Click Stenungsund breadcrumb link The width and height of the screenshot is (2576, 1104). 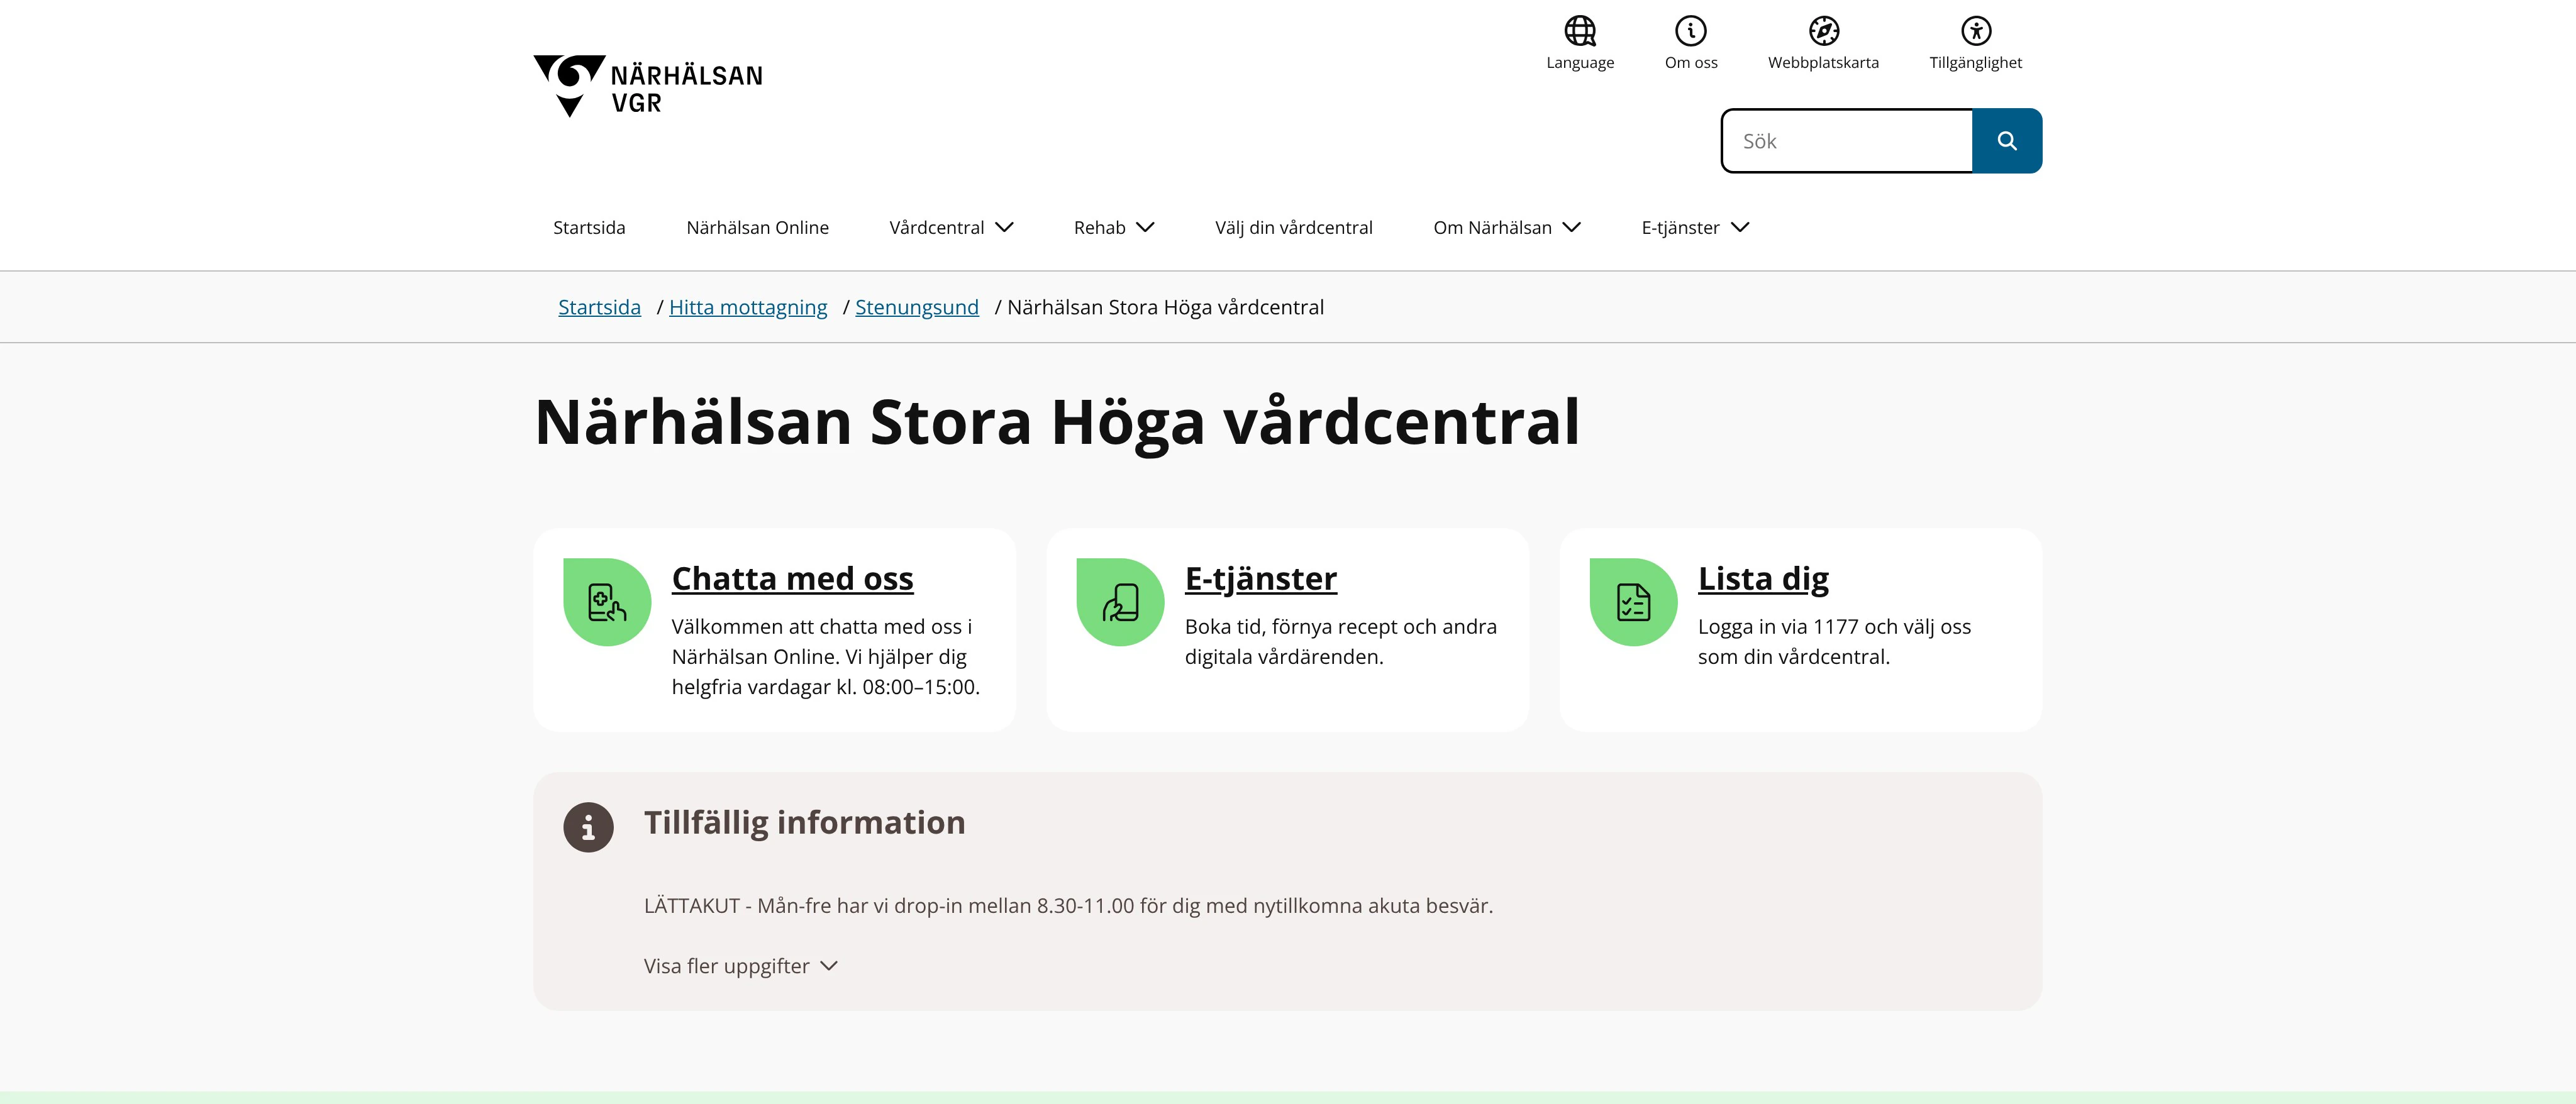pos(916,307)
